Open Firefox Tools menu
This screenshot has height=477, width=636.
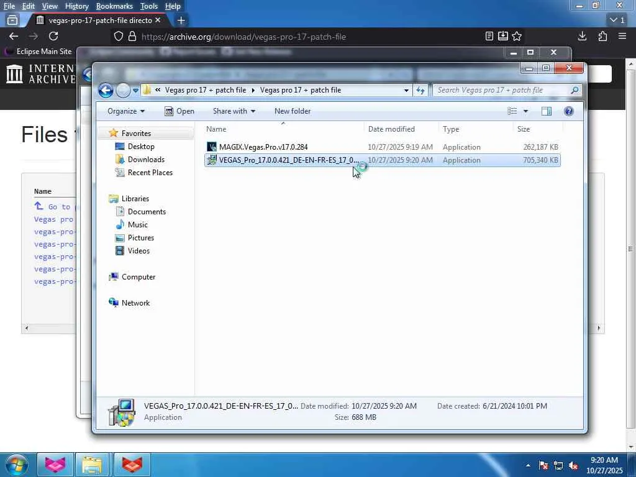pos(149,6)
